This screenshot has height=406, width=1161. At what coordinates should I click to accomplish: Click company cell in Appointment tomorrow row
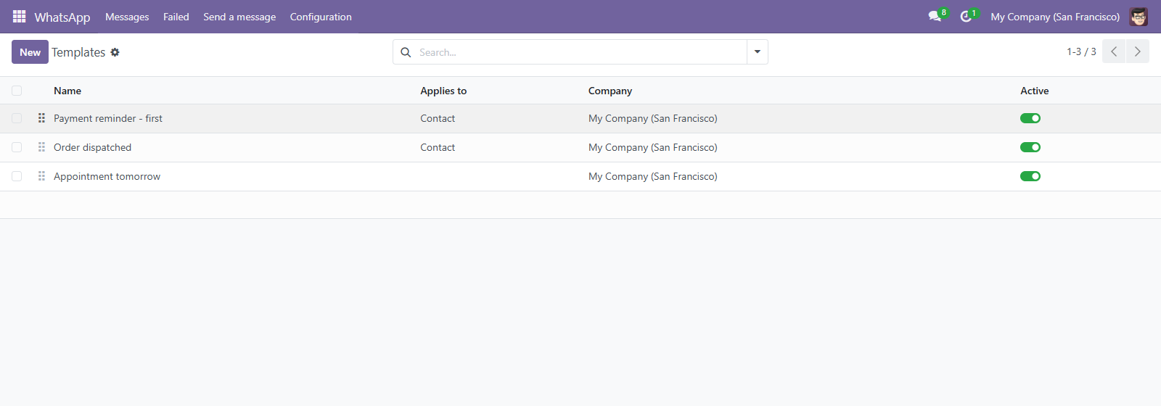653,176
